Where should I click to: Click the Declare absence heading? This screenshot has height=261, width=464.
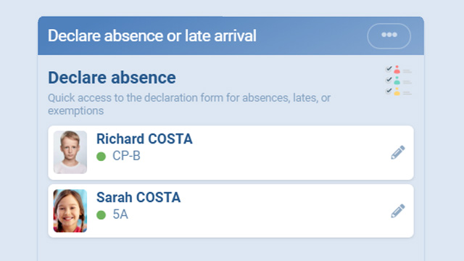tap(112, 78)
